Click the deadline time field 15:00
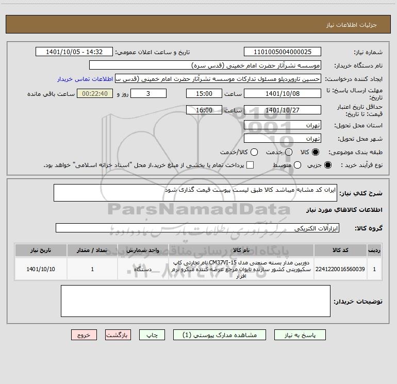397x384 pixels. (204, 93)
